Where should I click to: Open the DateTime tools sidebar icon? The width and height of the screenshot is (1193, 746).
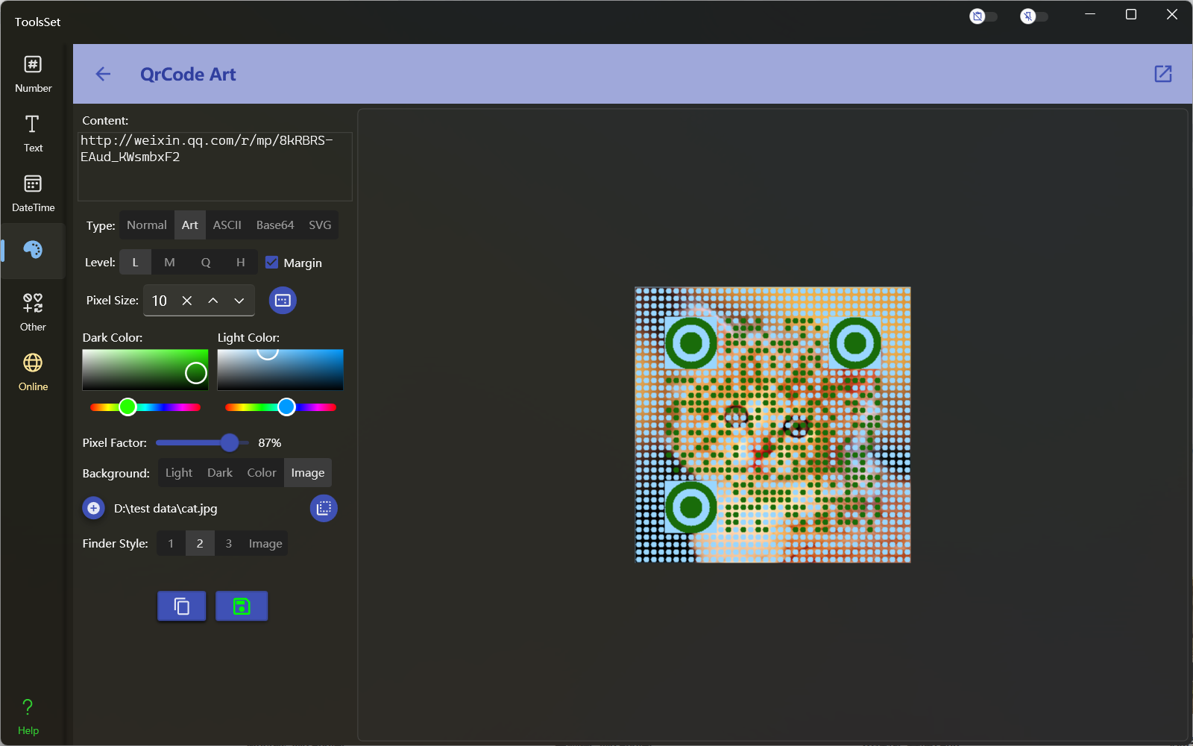33,193
